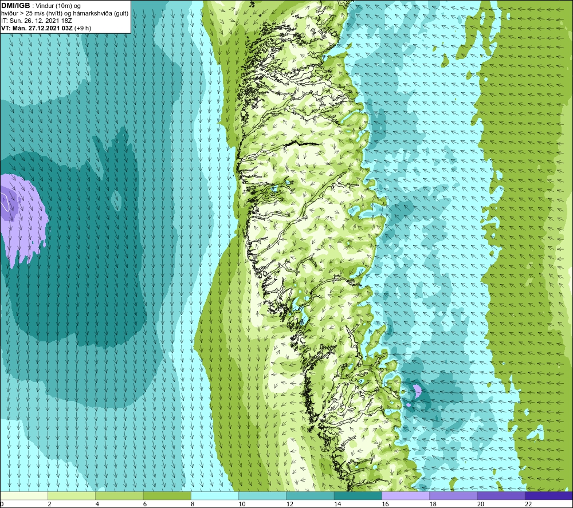Click the medium green 4–6 m/s swatch
The image size is (573, 508).
[x=119, y=495]
